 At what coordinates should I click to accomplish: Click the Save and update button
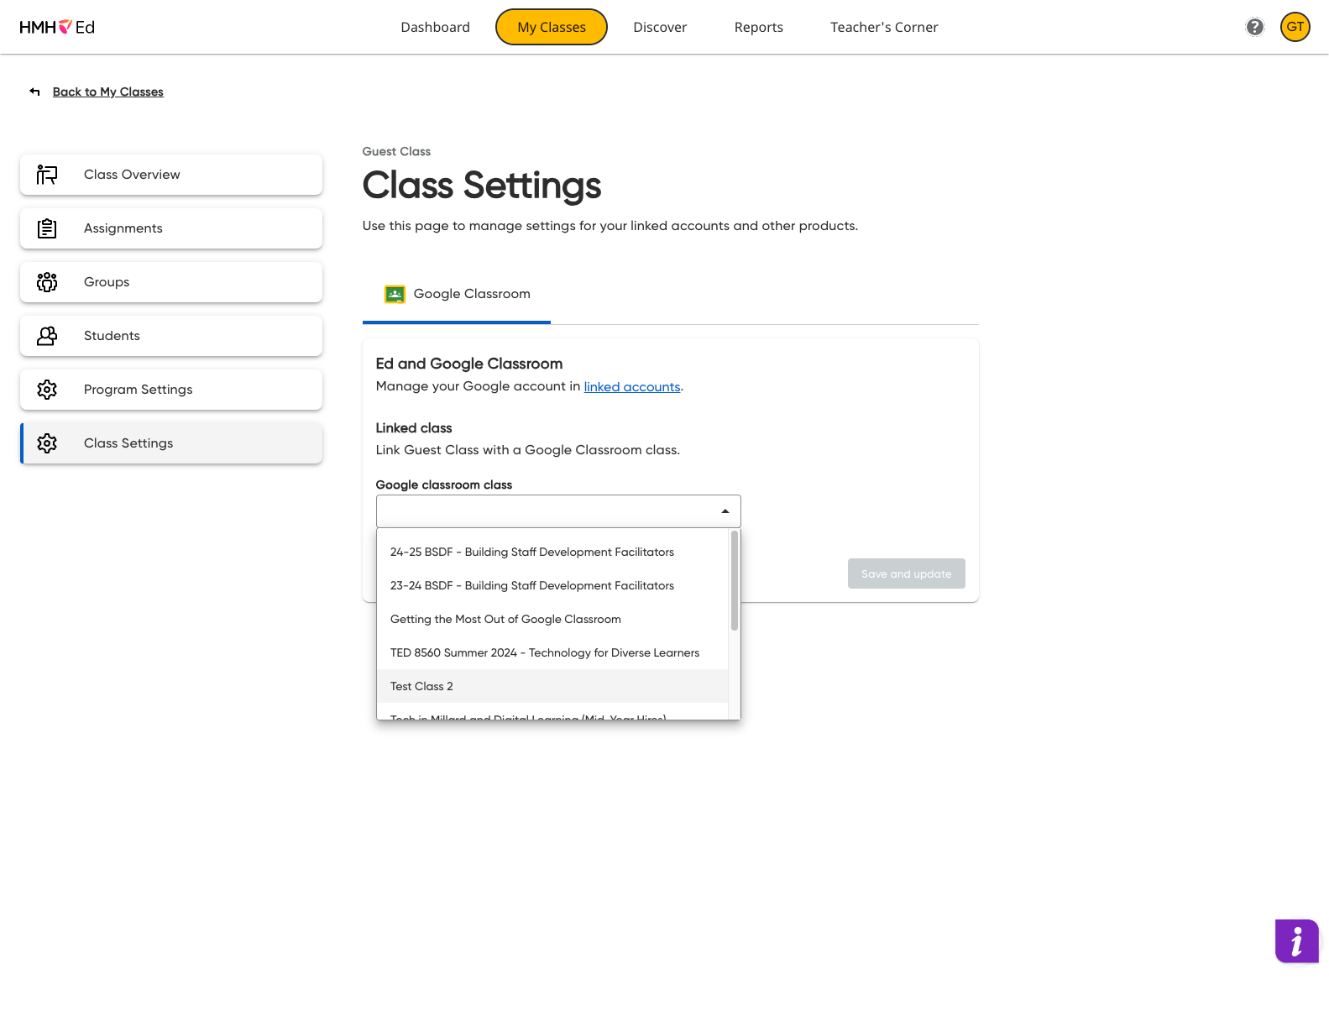point(907,573)
